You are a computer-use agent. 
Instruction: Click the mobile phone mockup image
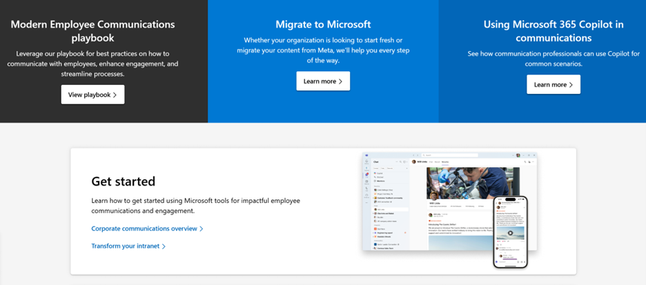[511, 232]
